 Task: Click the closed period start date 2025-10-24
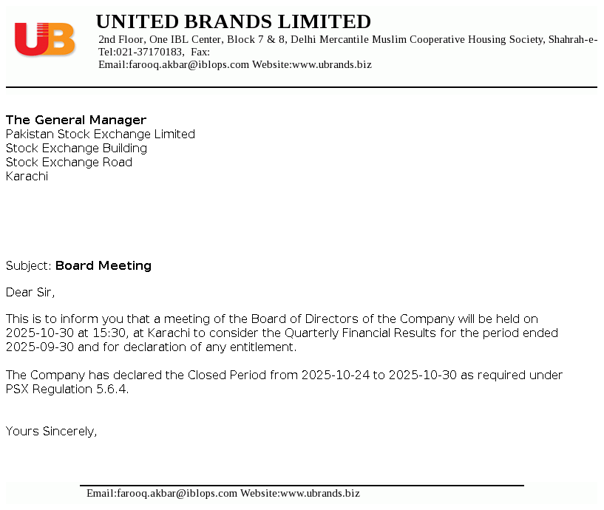point(334,375)
